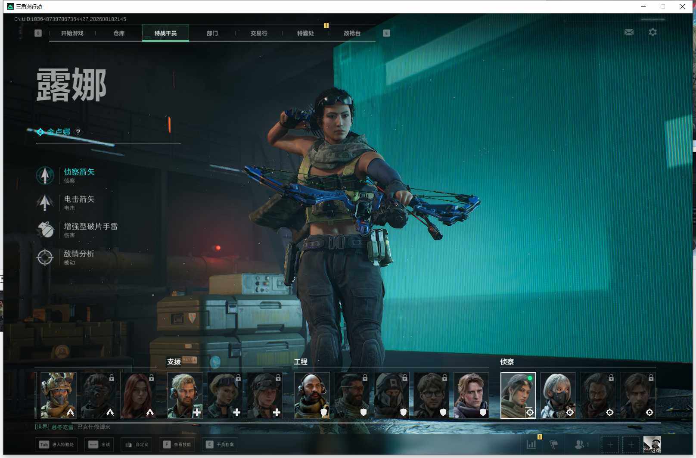696x458 pixels.
Task: Switch to the 仓库 tab
Action: click(119, 33)
